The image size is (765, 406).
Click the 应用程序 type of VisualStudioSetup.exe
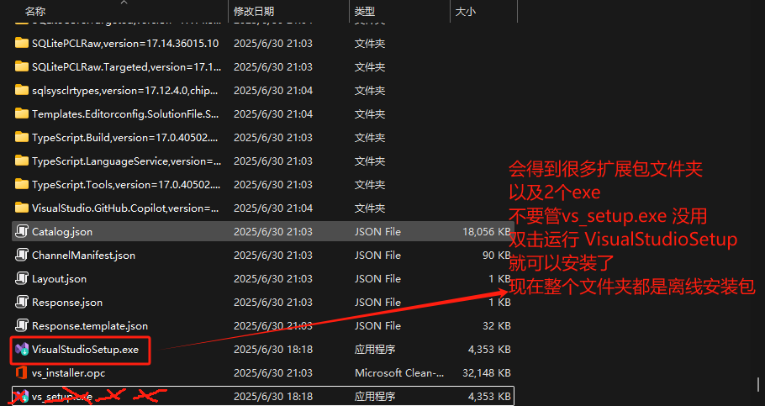click(375, 350)
